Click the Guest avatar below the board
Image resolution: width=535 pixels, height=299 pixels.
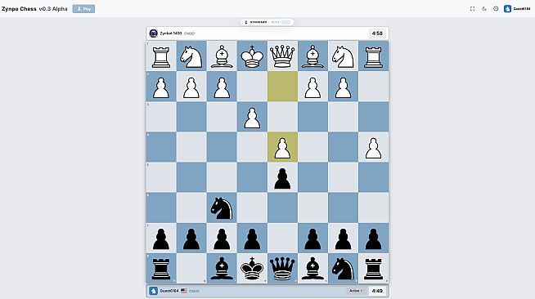[154, 291]
